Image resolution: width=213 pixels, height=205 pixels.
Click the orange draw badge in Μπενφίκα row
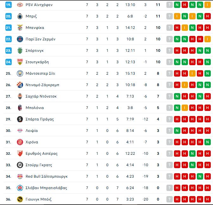[x=184, y=28]
